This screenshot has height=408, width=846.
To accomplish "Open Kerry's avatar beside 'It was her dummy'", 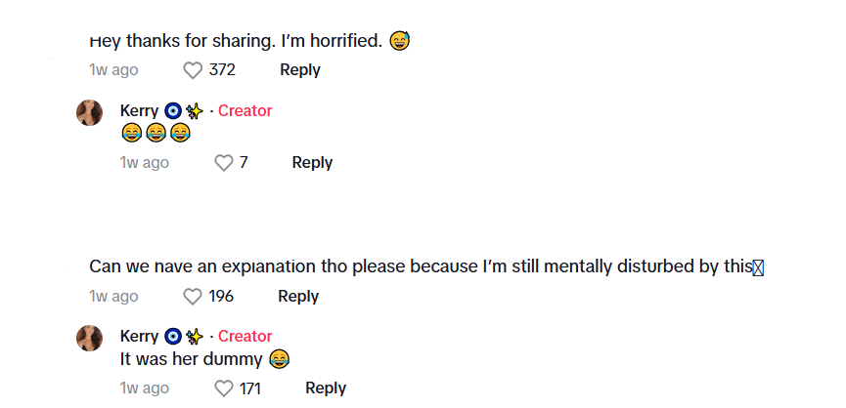I will (90, 338).
